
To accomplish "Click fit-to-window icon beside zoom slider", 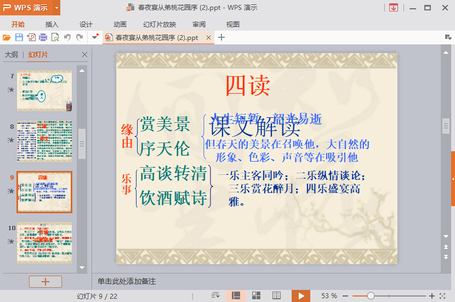I will tap(446, 295).
